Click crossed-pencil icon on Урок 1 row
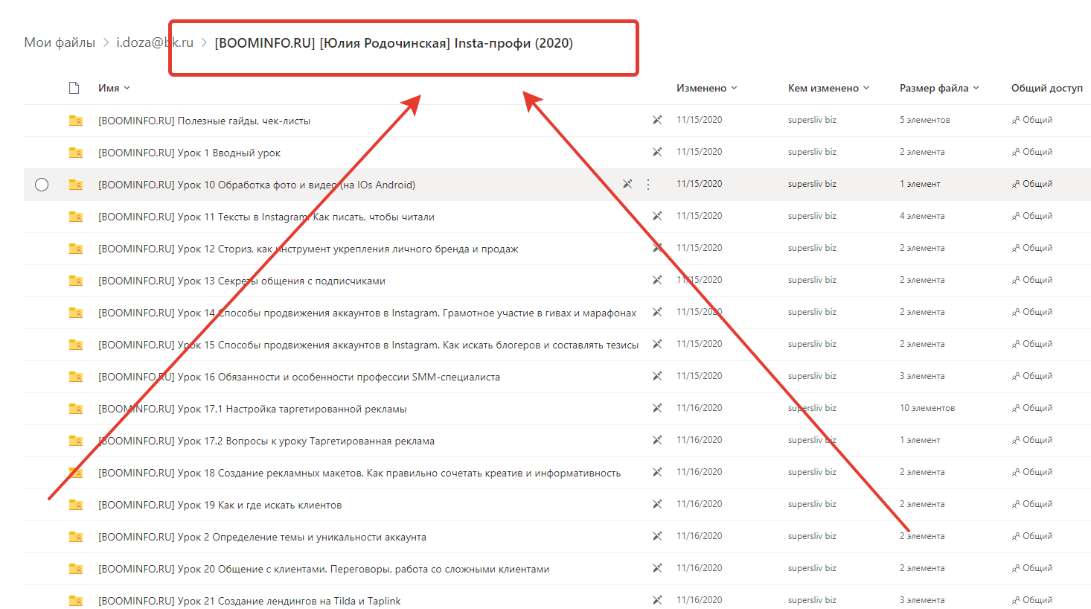1091x609 pixels. (657, 152)
